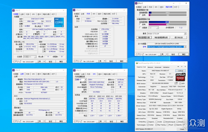
Task: Click app icon of CPU-Z processor window
Action: (13, 10)
